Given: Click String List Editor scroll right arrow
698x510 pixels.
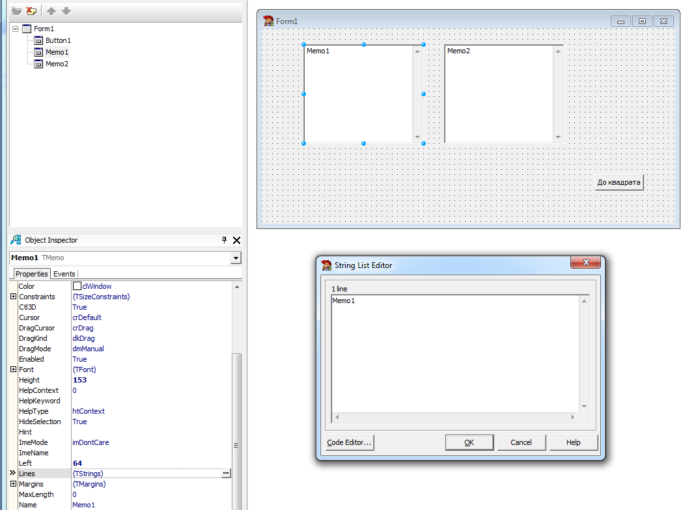Looking at the screenshot, I should (x=573, y=417).
